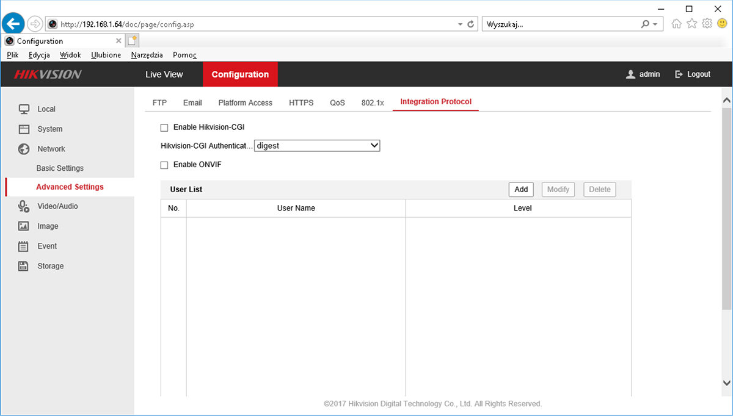Click the Local monitor icon in sidebar
This screenshot has height=416, width=733.
point(24,109)
